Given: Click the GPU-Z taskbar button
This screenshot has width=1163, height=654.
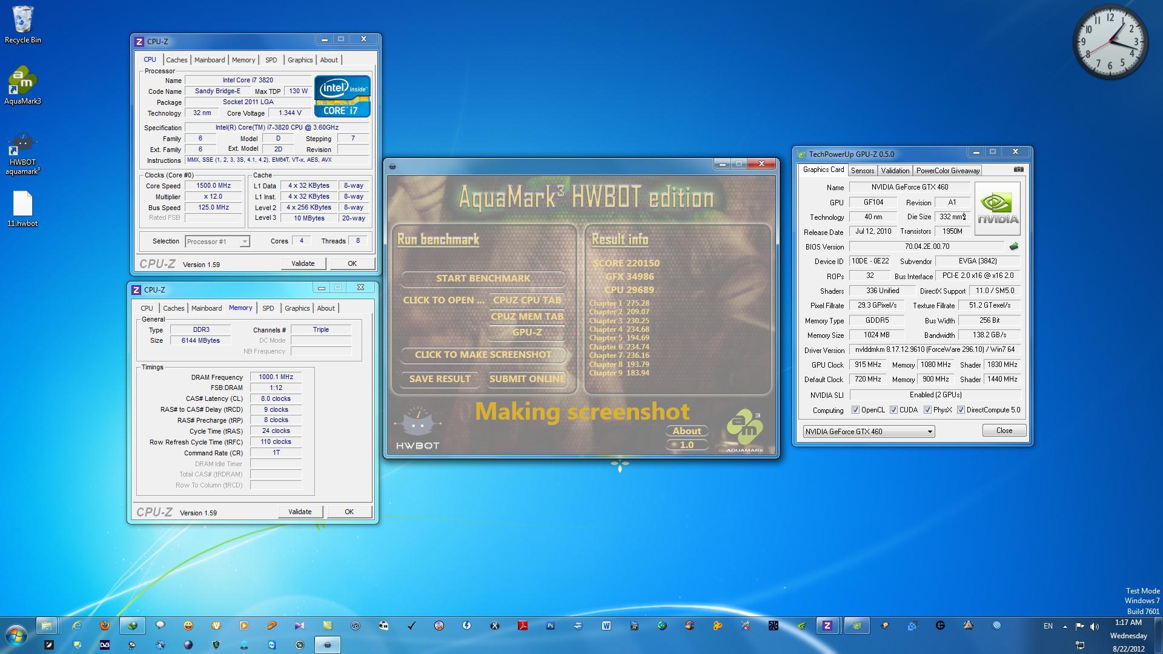Looking at the screenshot, I should point(857,626).
